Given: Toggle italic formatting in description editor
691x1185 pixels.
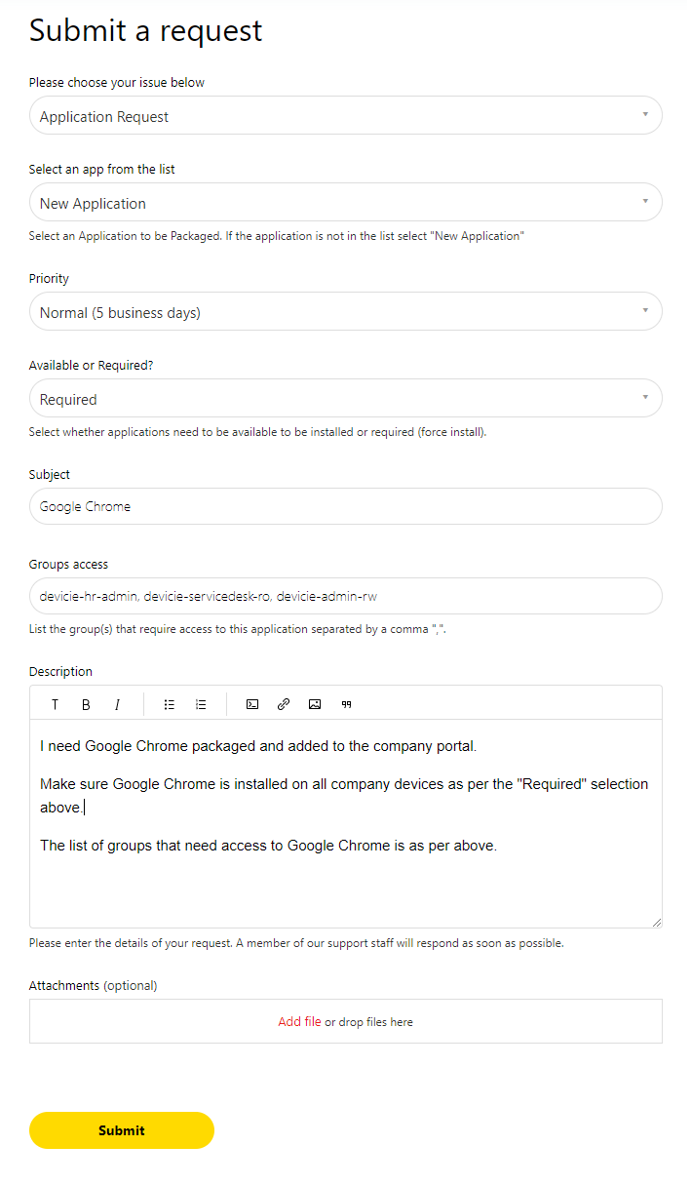Looking at the screenshot, I should [x=117, y=704].
